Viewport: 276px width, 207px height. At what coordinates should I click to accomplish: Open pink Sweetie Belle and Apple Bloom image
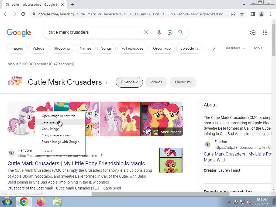pos(120,119)
